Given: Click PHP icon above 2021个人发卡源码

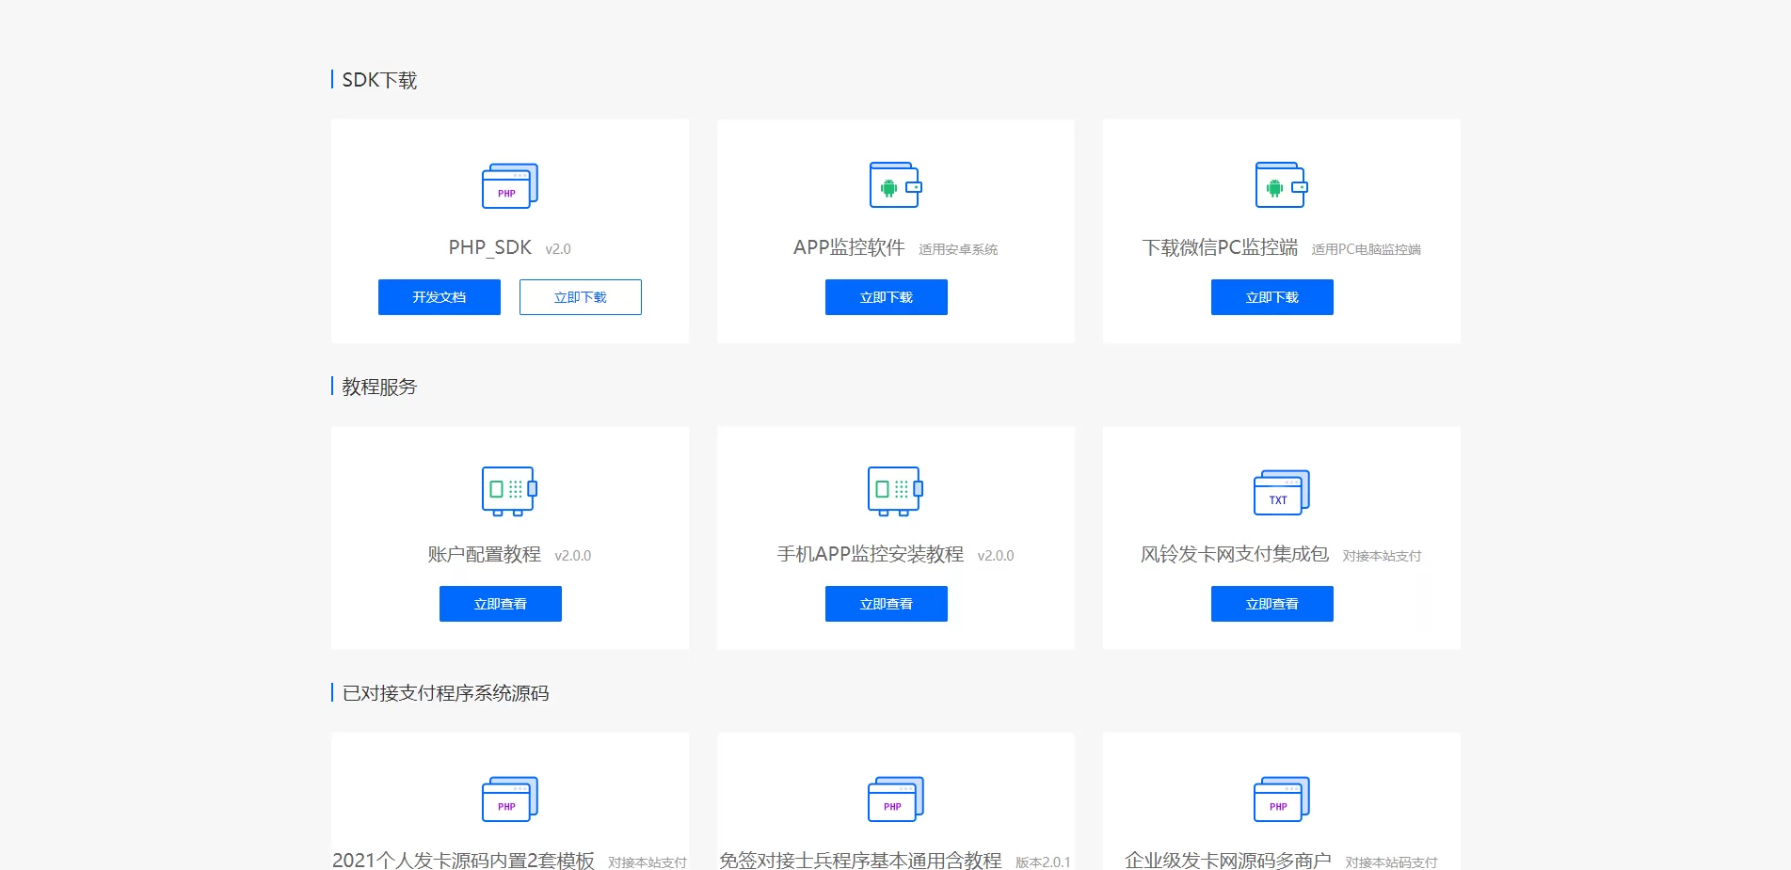Looking at the screenshot, I should tap(509, 799).
